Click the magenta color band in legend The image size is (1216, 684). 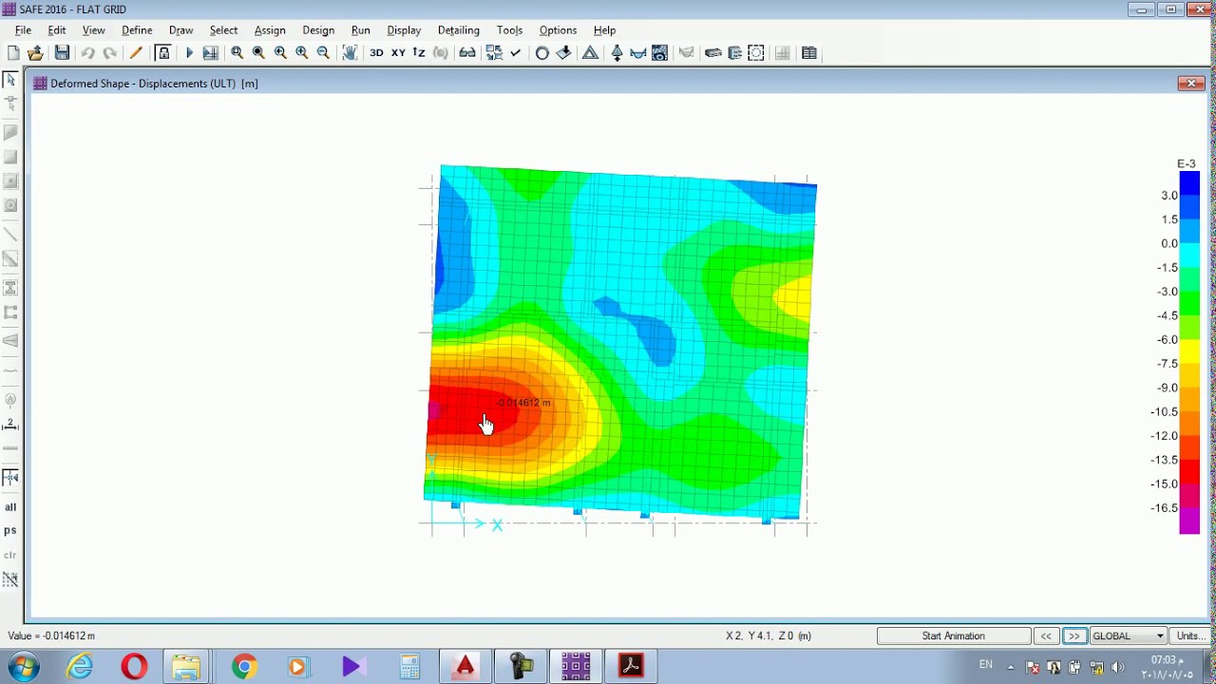pyautogui.click(x=1189, y=521)
